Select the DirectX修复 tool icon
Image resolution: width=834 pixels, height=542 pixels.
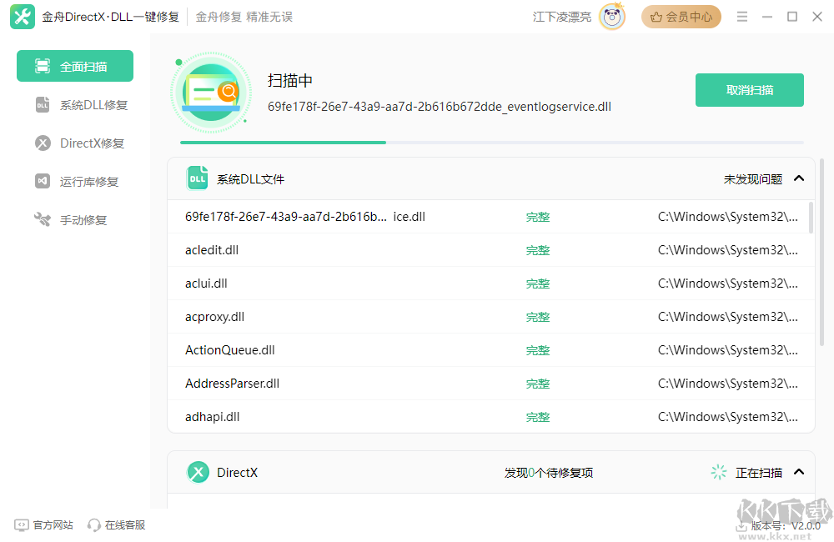click(42, 143)
